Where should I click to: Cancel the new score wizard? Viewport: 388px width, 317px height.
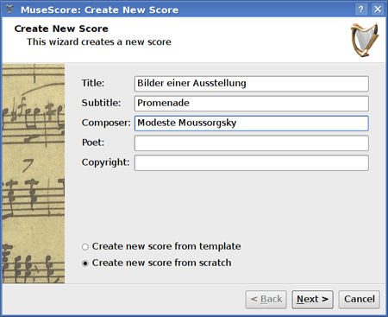point(360,300)
